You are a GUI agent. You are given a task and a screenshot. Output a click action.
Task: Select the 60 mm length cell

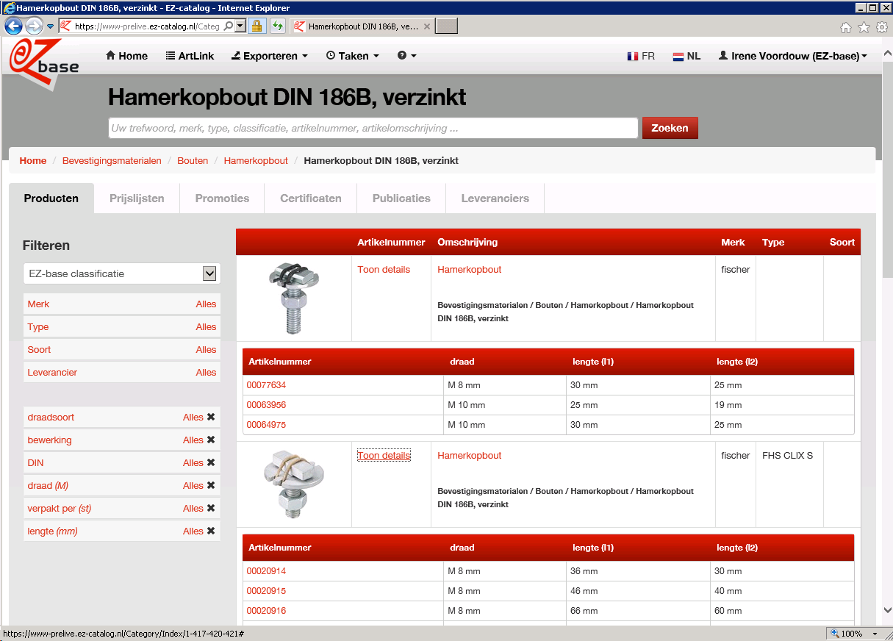(x=782, y=611)
